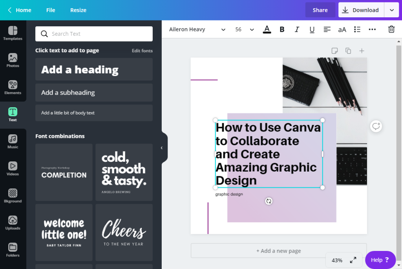The width and height of the screenshot is (402, 269).
Task: Toggle underline on the selected text
Action: click(x=312, y=29)
